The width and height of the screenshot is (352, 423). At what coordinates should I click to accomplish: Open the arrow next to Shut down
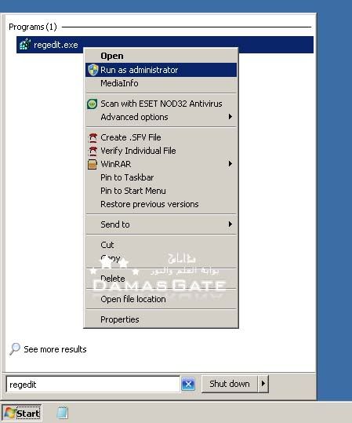click(x=263, y=383)
